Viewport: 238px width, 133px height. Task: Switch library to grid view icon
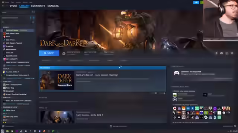point(33,12)
